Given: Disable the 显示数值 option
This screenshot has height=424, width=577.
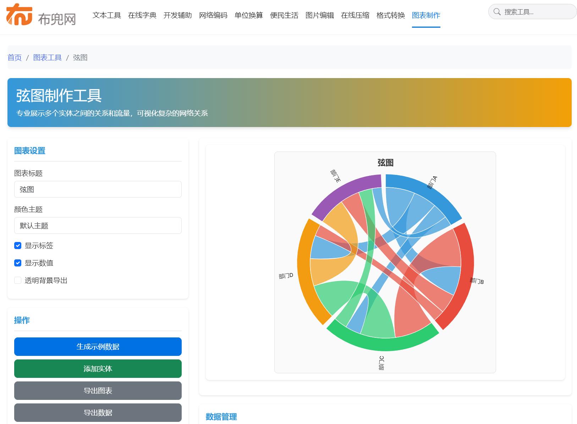Looking at the screenshot, I should tap(18, 263).
